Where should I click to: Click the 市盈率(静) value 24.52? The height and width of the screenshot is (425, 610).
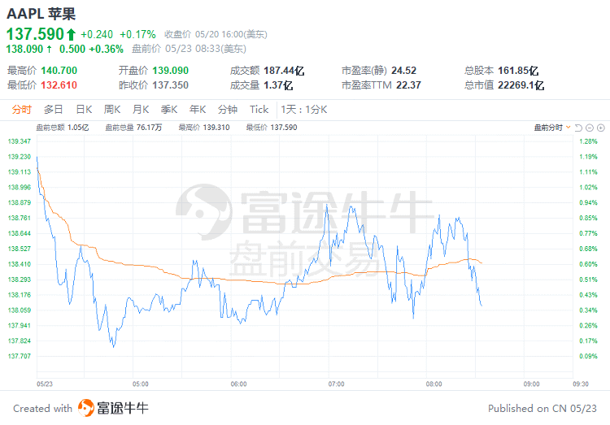click(403, 71)
